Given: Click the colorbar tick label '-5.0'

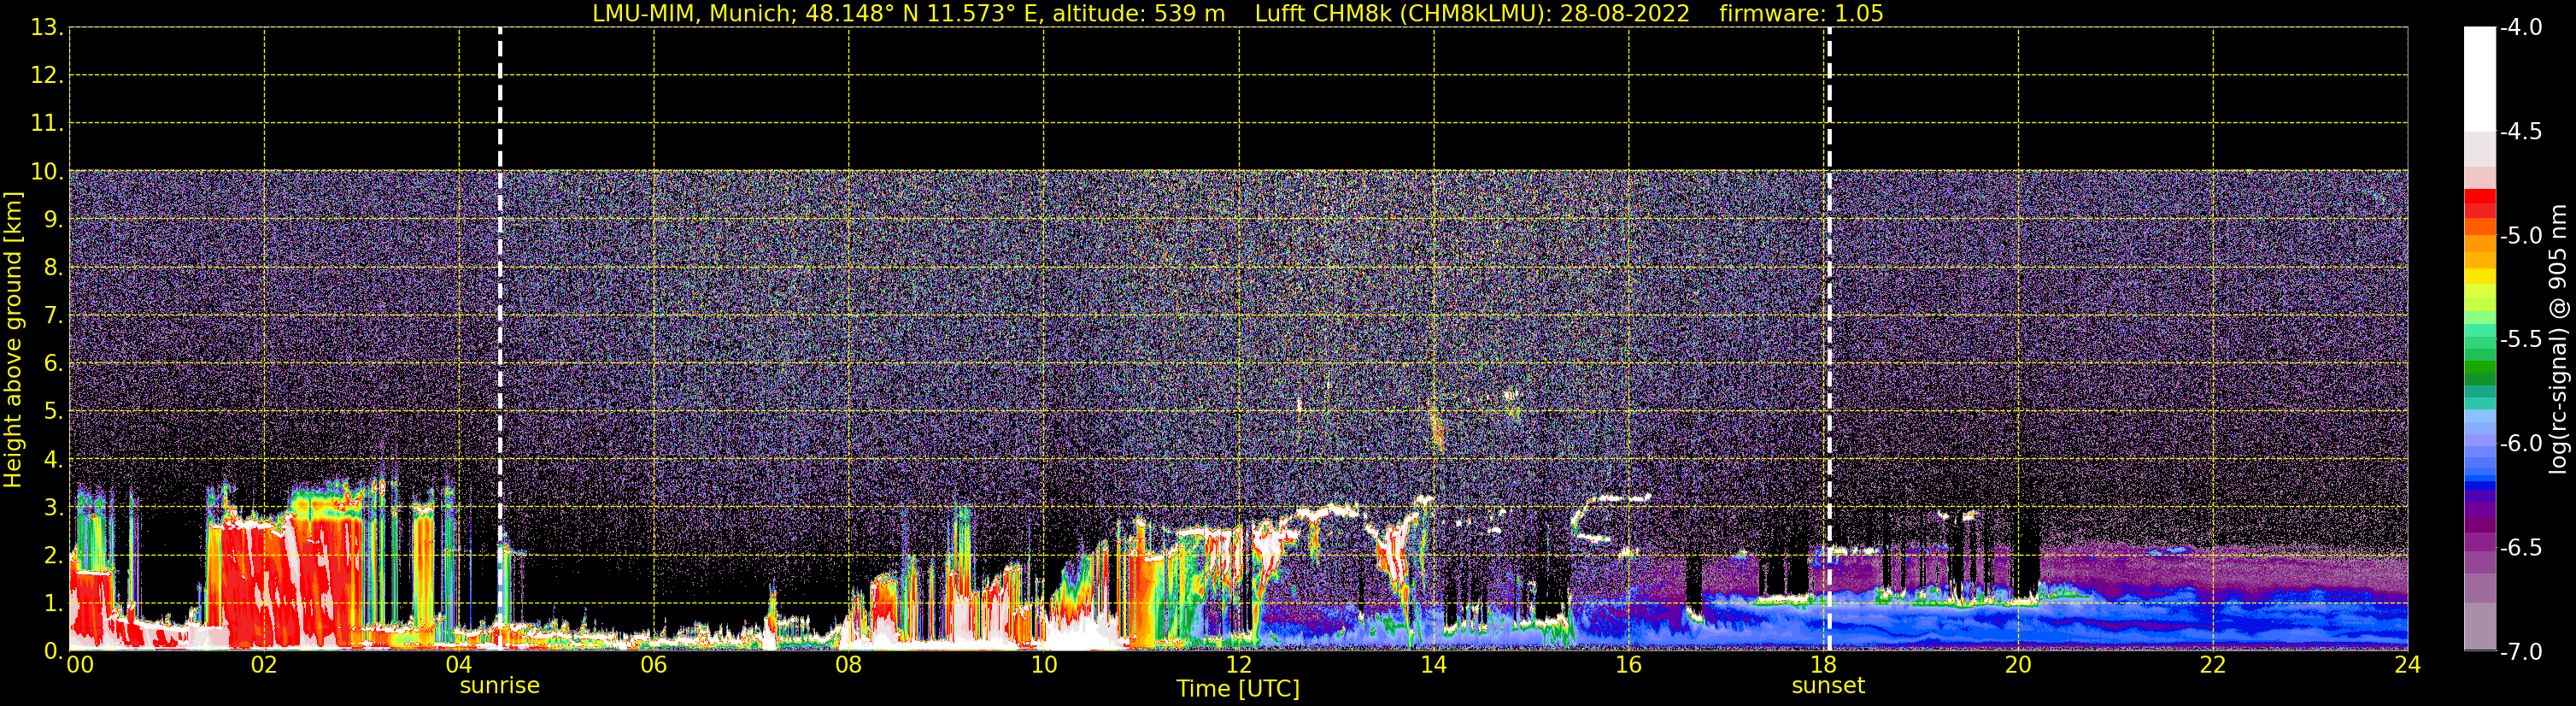Looking at the screenshot, I should [x=2521, y=236].
